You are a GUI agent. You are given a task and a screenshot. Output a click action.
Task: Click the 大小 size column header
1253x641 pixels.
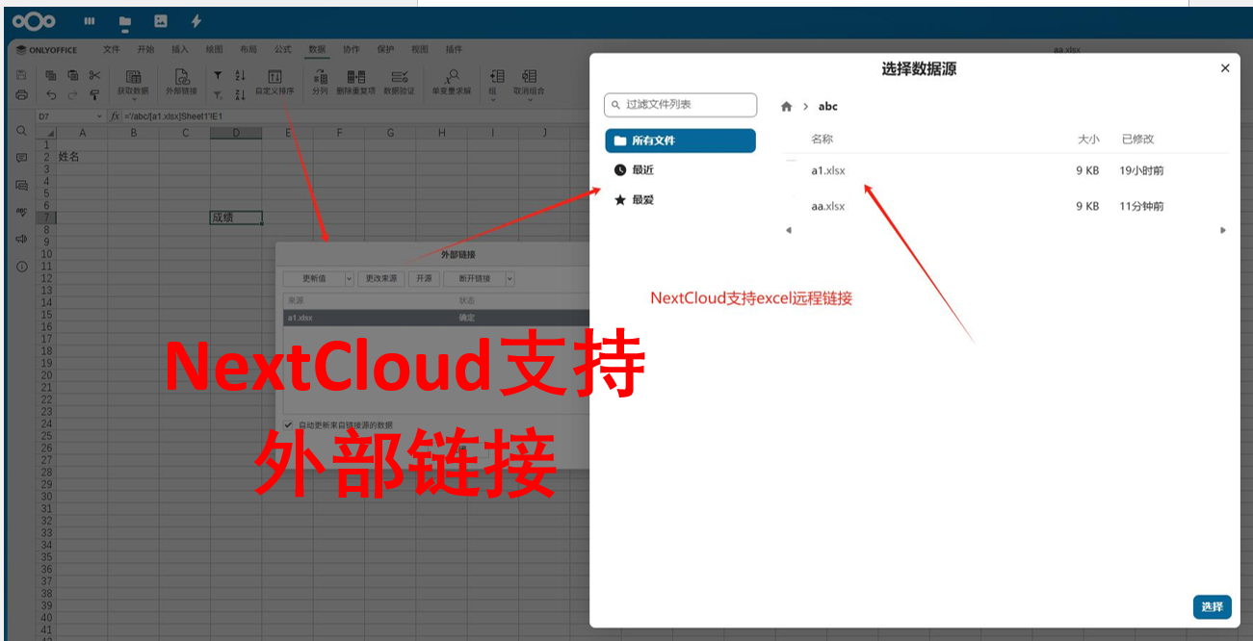click(x=1088, y=140)
